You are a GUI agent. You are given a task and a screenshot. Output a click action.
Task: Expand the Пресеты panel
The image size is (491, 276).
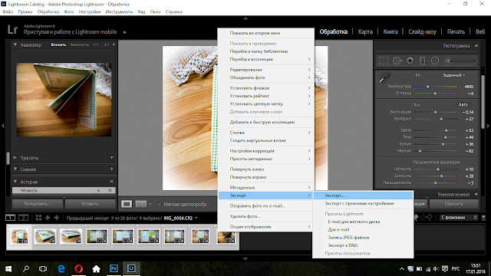tap(15, 158)
